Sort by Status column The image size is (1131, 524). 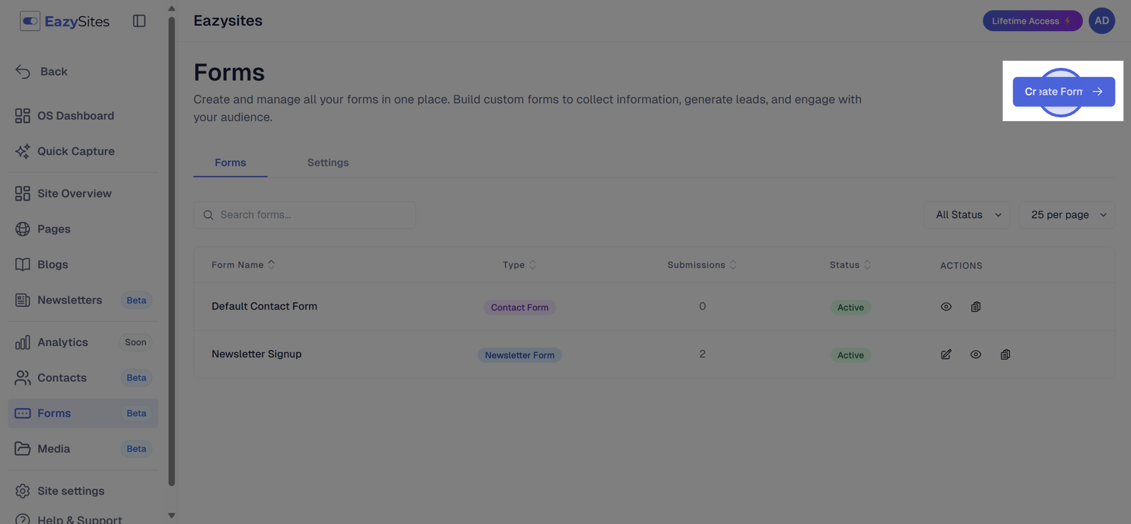click(850, 264)
